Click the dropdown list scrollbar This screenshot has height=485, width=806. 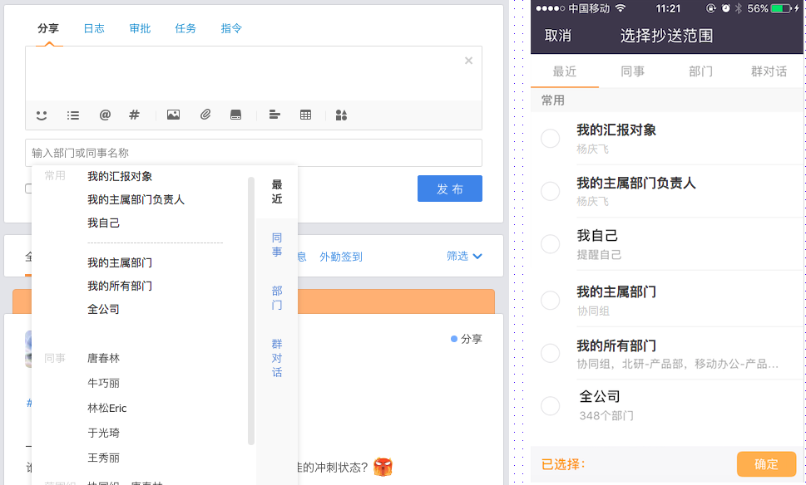pos(251,311)
